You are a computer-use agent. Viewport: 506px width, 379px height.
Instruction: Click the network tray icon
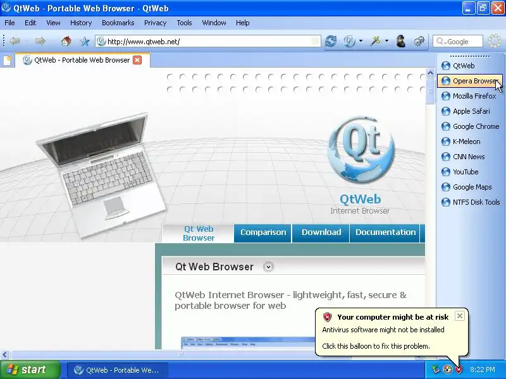[x=436, y=370]
